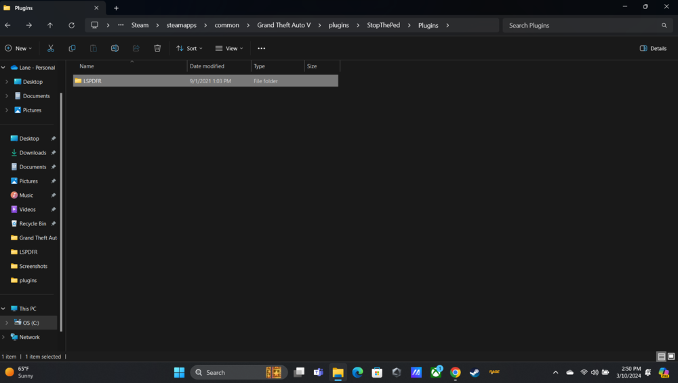This screenshot has height=383, width=678.
Task: Go back with the Back arrow
Action: point(7,26)
